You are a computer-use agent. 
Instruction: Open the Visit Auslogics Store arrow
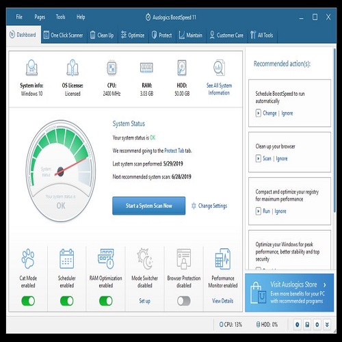pos(325,285)
